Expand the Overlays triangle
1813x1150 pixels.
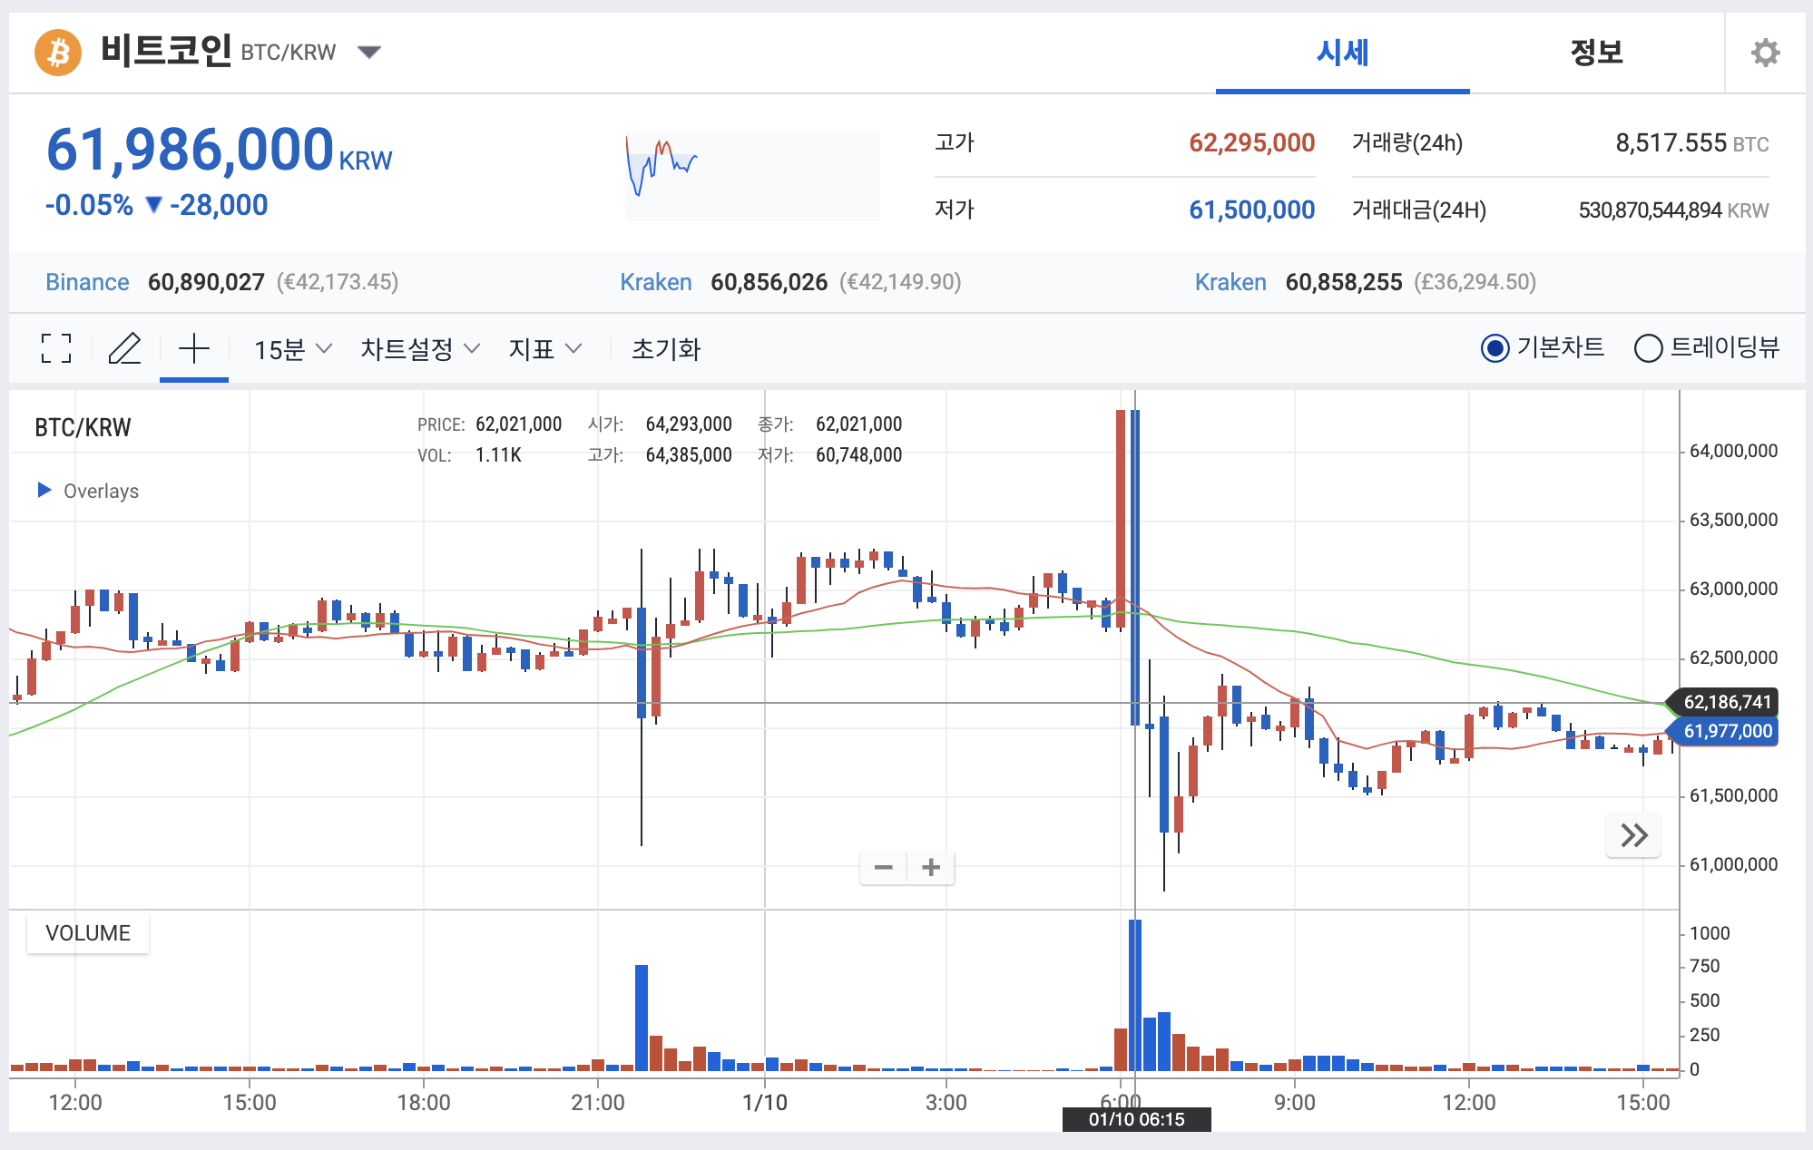(x=44, y=491)
